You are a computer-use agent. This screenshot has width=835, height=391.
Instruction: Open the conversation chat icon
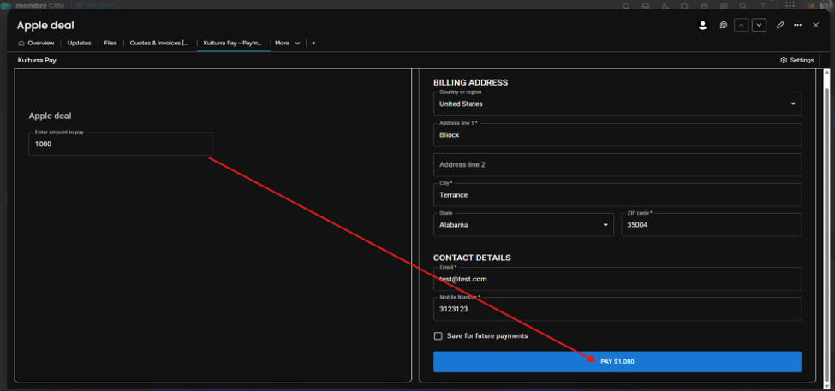723,25
